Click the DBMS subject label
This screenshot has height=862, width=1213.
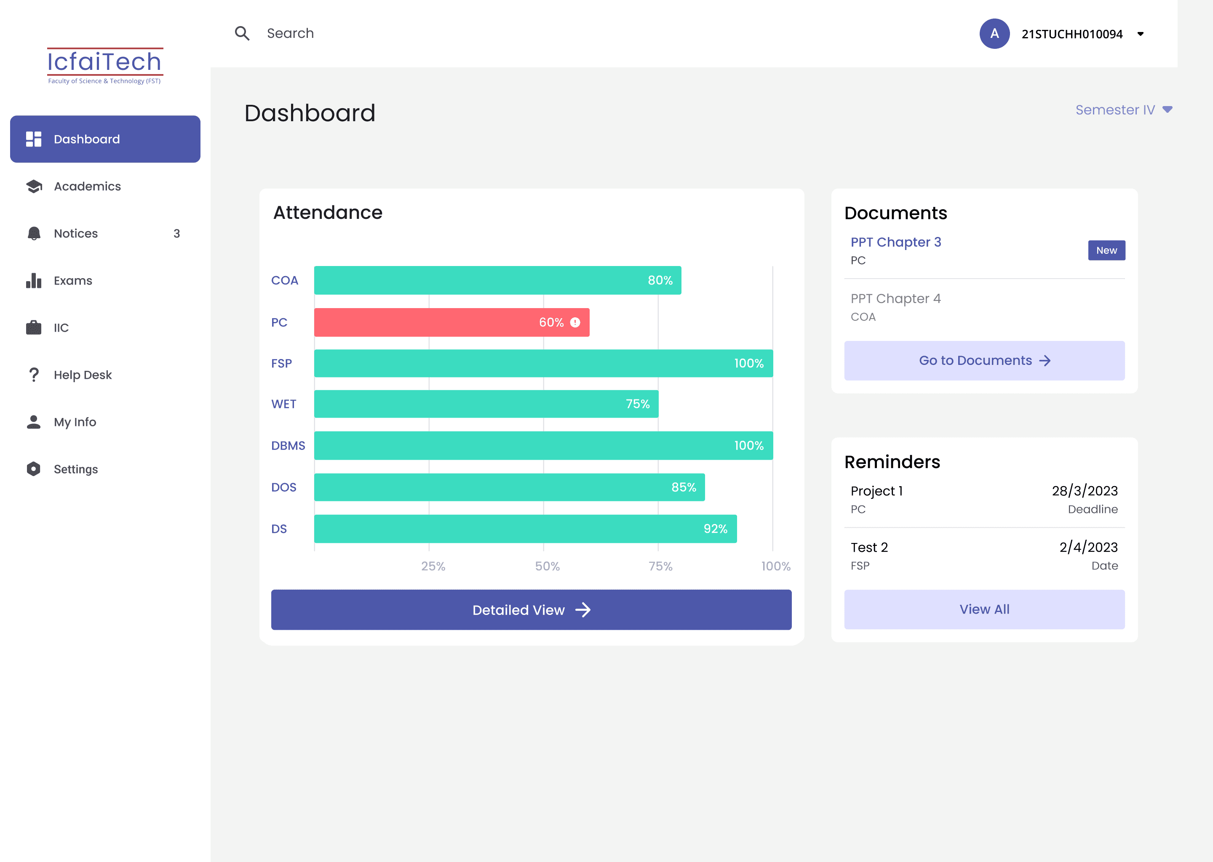(x=288, y=445)
